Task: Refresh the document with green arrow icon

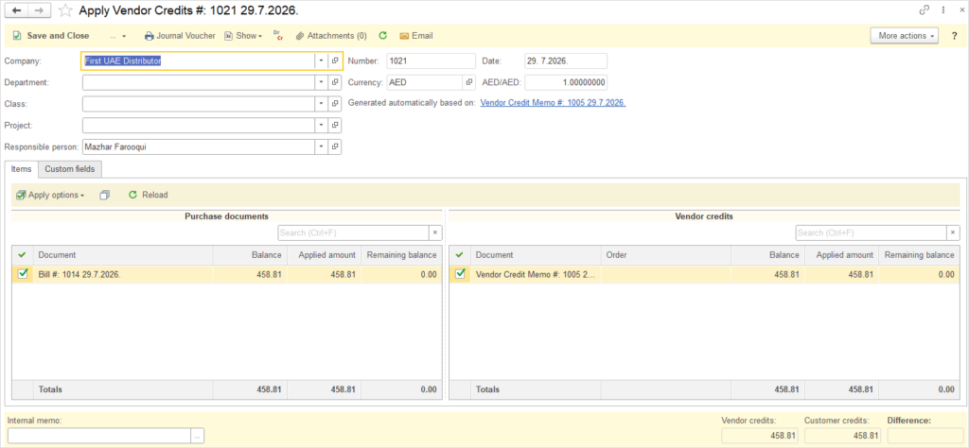Action: [382, 36]
